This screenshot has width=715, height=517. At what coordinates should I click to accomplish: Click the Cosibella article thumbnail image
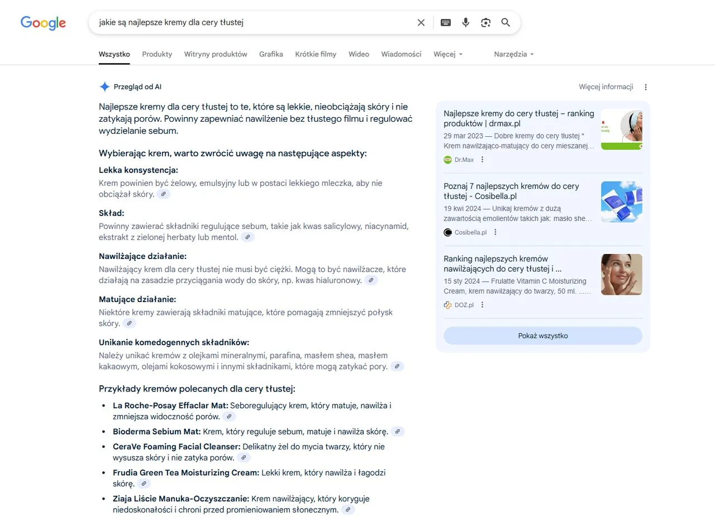pos(621,202)
